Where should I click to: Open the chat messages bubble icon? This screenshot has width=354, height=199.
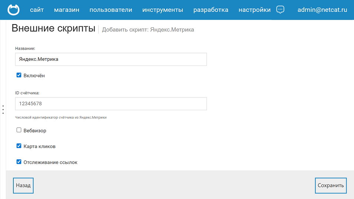point(281,10)
